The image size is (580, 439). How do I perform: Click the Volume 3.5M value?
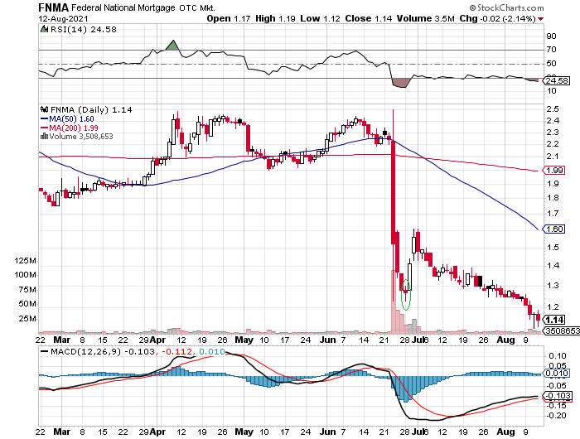point(425,18)
